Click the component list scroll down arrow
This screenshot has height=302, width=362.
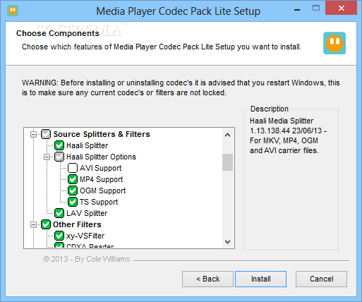[227, 242]
